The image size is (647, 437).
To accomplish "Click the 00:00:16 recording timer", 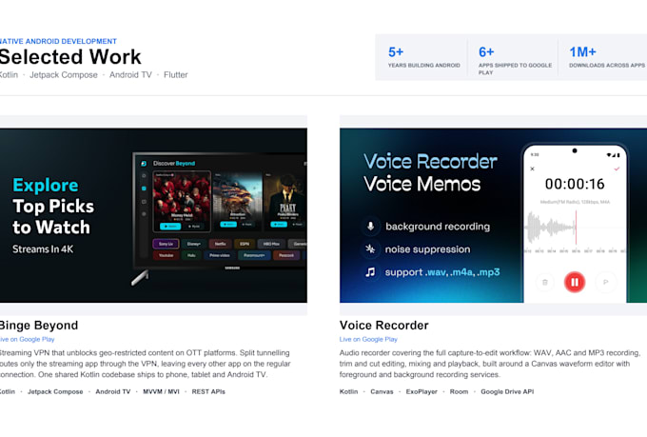I will click(x=575, y=184).
